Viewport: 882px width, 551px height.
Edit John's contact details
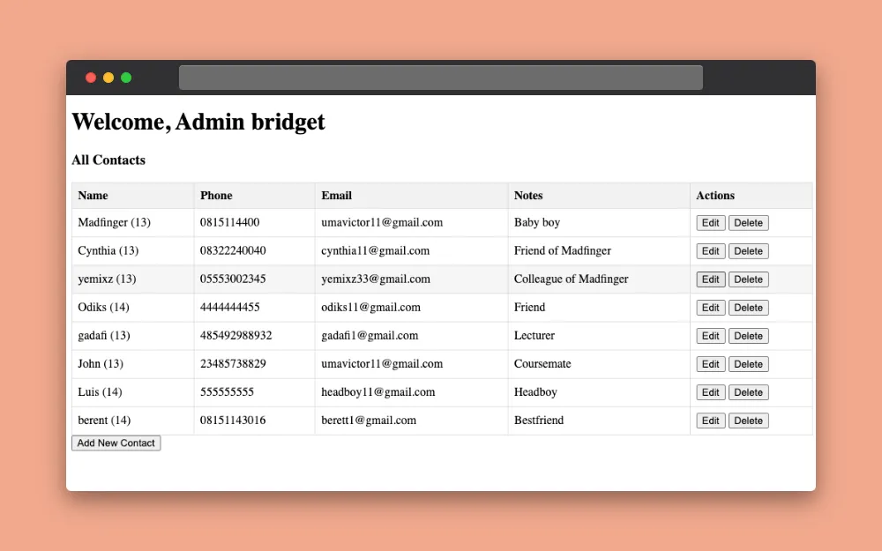tap(710, 364)
